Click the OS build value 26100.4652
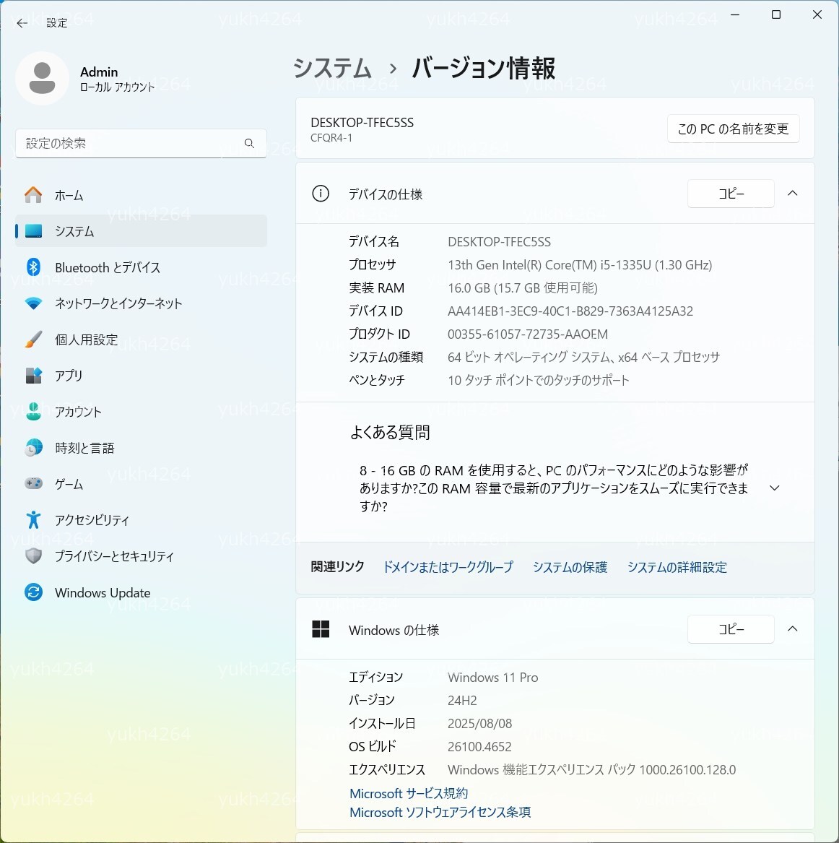Image resolution: width=839 pixels, height=843 pixels. (479, 747)
